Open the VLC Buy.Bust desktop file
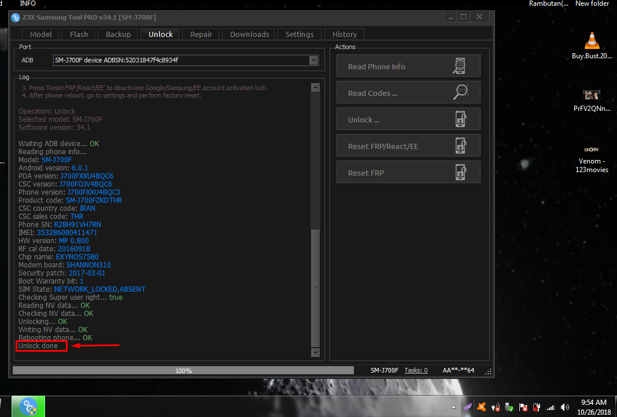The image size is (617, 417). click(592, 45)
